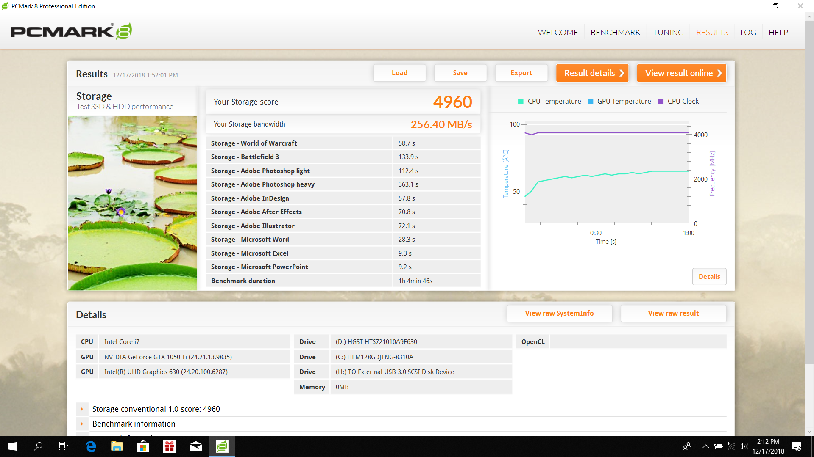Click the vertical scrollbar up arrow
The width and height of the screenshot is (814, 457).
810,17
